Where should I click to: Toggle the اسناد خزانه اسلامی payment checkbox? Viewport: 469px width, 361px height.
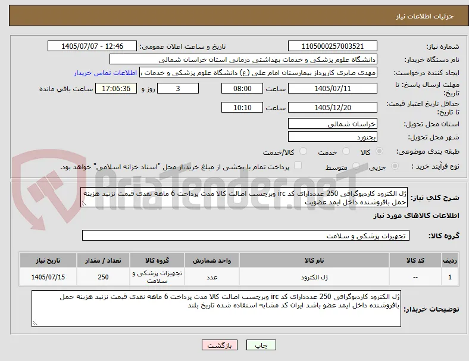[x=298, y=166]
